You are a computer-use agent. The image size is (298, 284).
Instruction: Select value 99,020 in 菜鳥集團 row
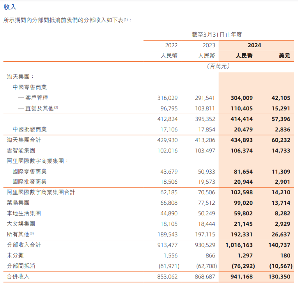pyautogui.click(x=243, y=203)
